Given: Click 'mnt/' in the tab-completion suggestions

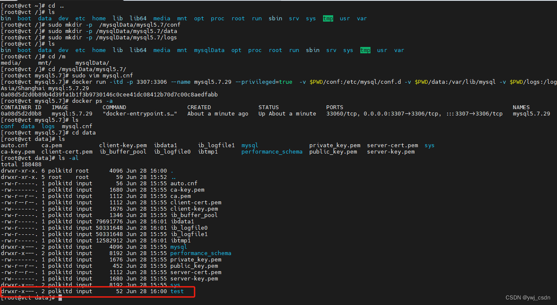Looking at the screenshot, I should [45, 63].
